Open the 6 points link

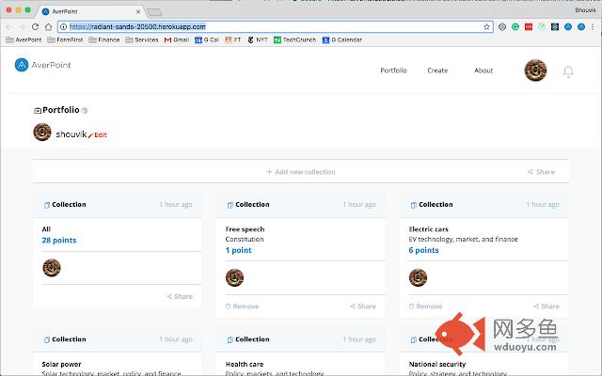(423, 251)
